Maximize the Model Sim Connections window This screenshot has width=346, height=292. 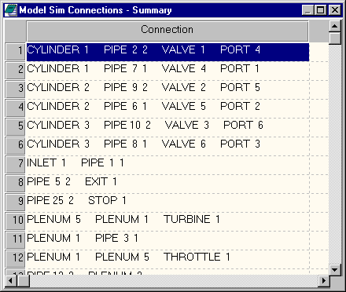[x=320, y=10]
